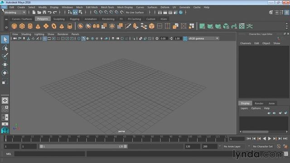Viewport: 290px width, 163px height.
Task: Click Layers in the layer editor
Action: click(x=244, y=108)
